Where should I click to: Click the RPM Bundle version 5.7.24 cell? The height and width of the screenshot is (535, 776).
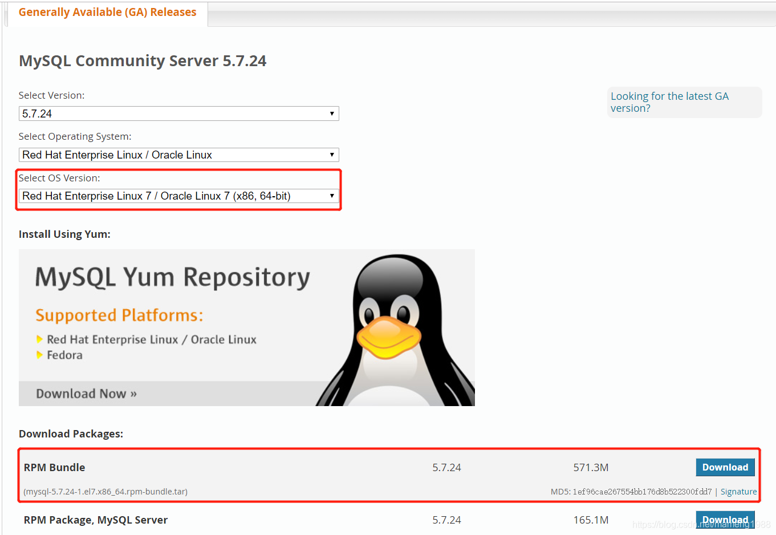[446, 468]
